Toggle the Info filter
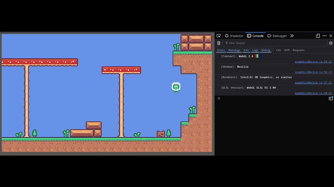Viewport: 334px width, 187px height. click(x=246, y=50)
